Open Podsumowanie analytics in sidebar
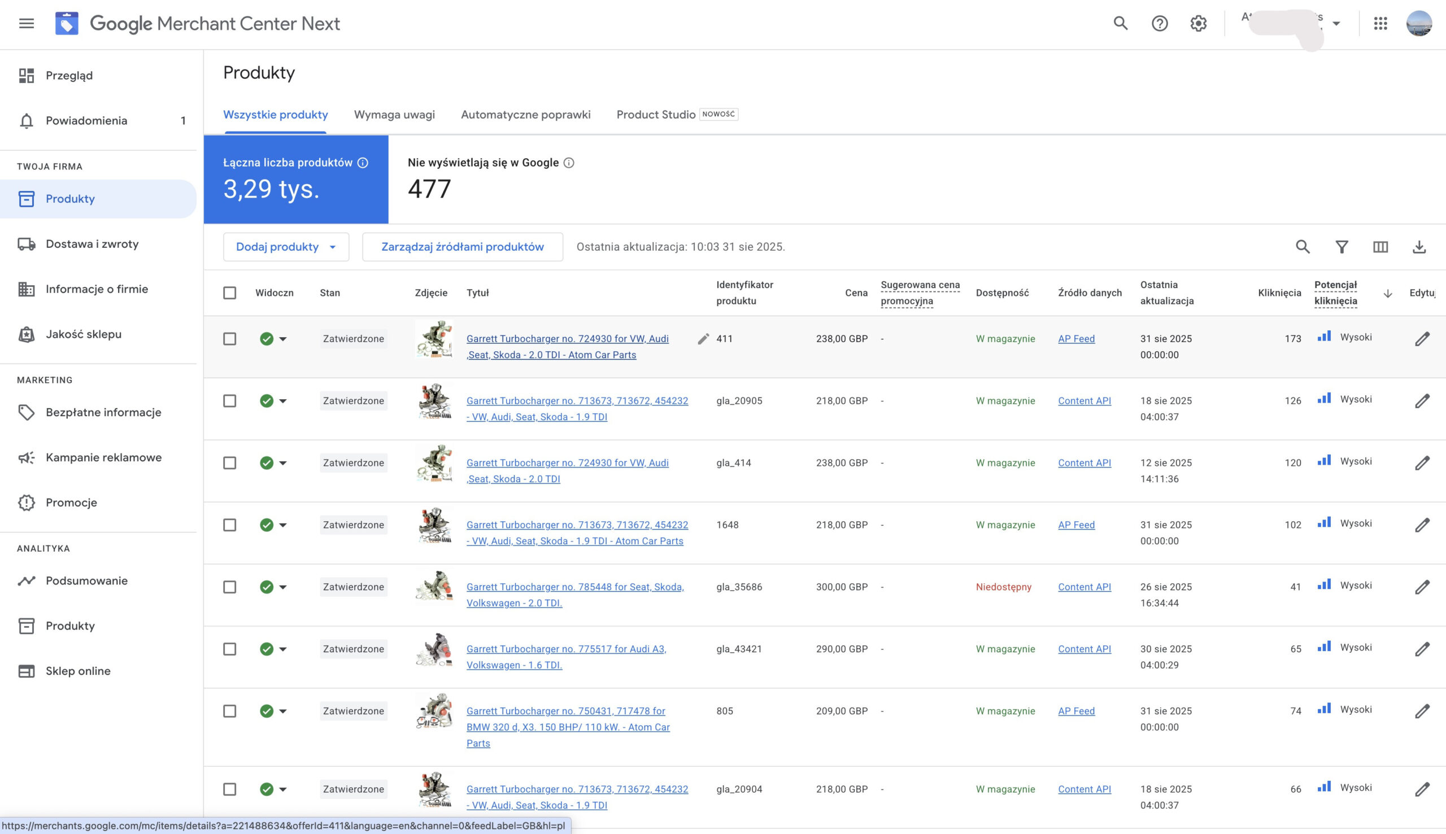This screenshot has height=834, width=1446. coord(98,580)
